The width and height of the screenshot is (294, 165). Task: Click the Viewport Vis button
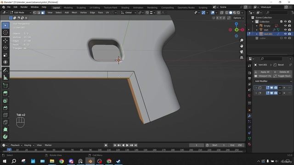[263, 76]
